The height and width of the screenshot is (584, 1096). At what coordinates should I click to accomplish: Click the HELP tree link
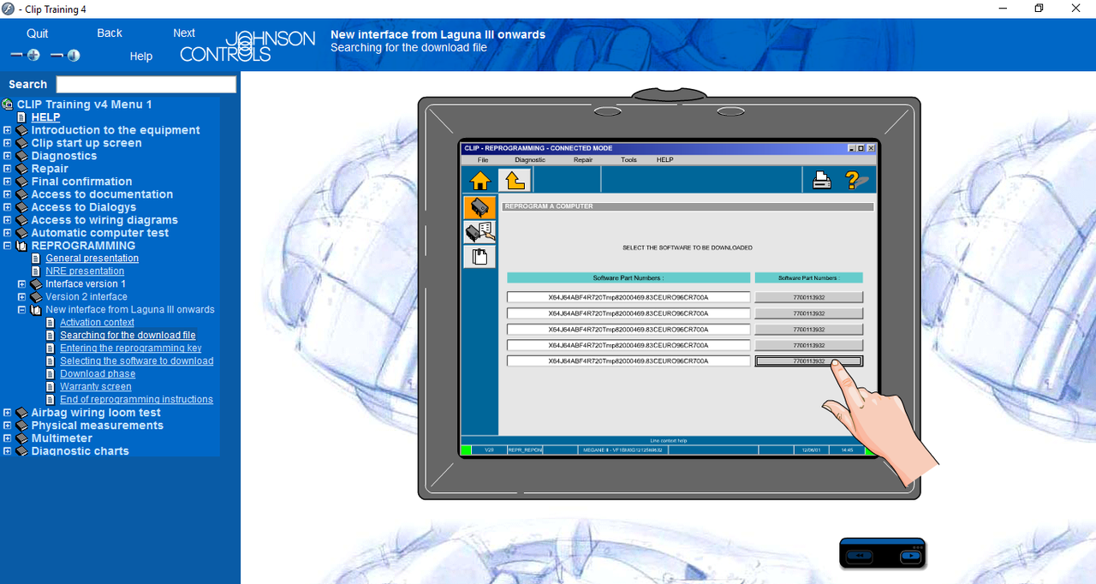45,117
